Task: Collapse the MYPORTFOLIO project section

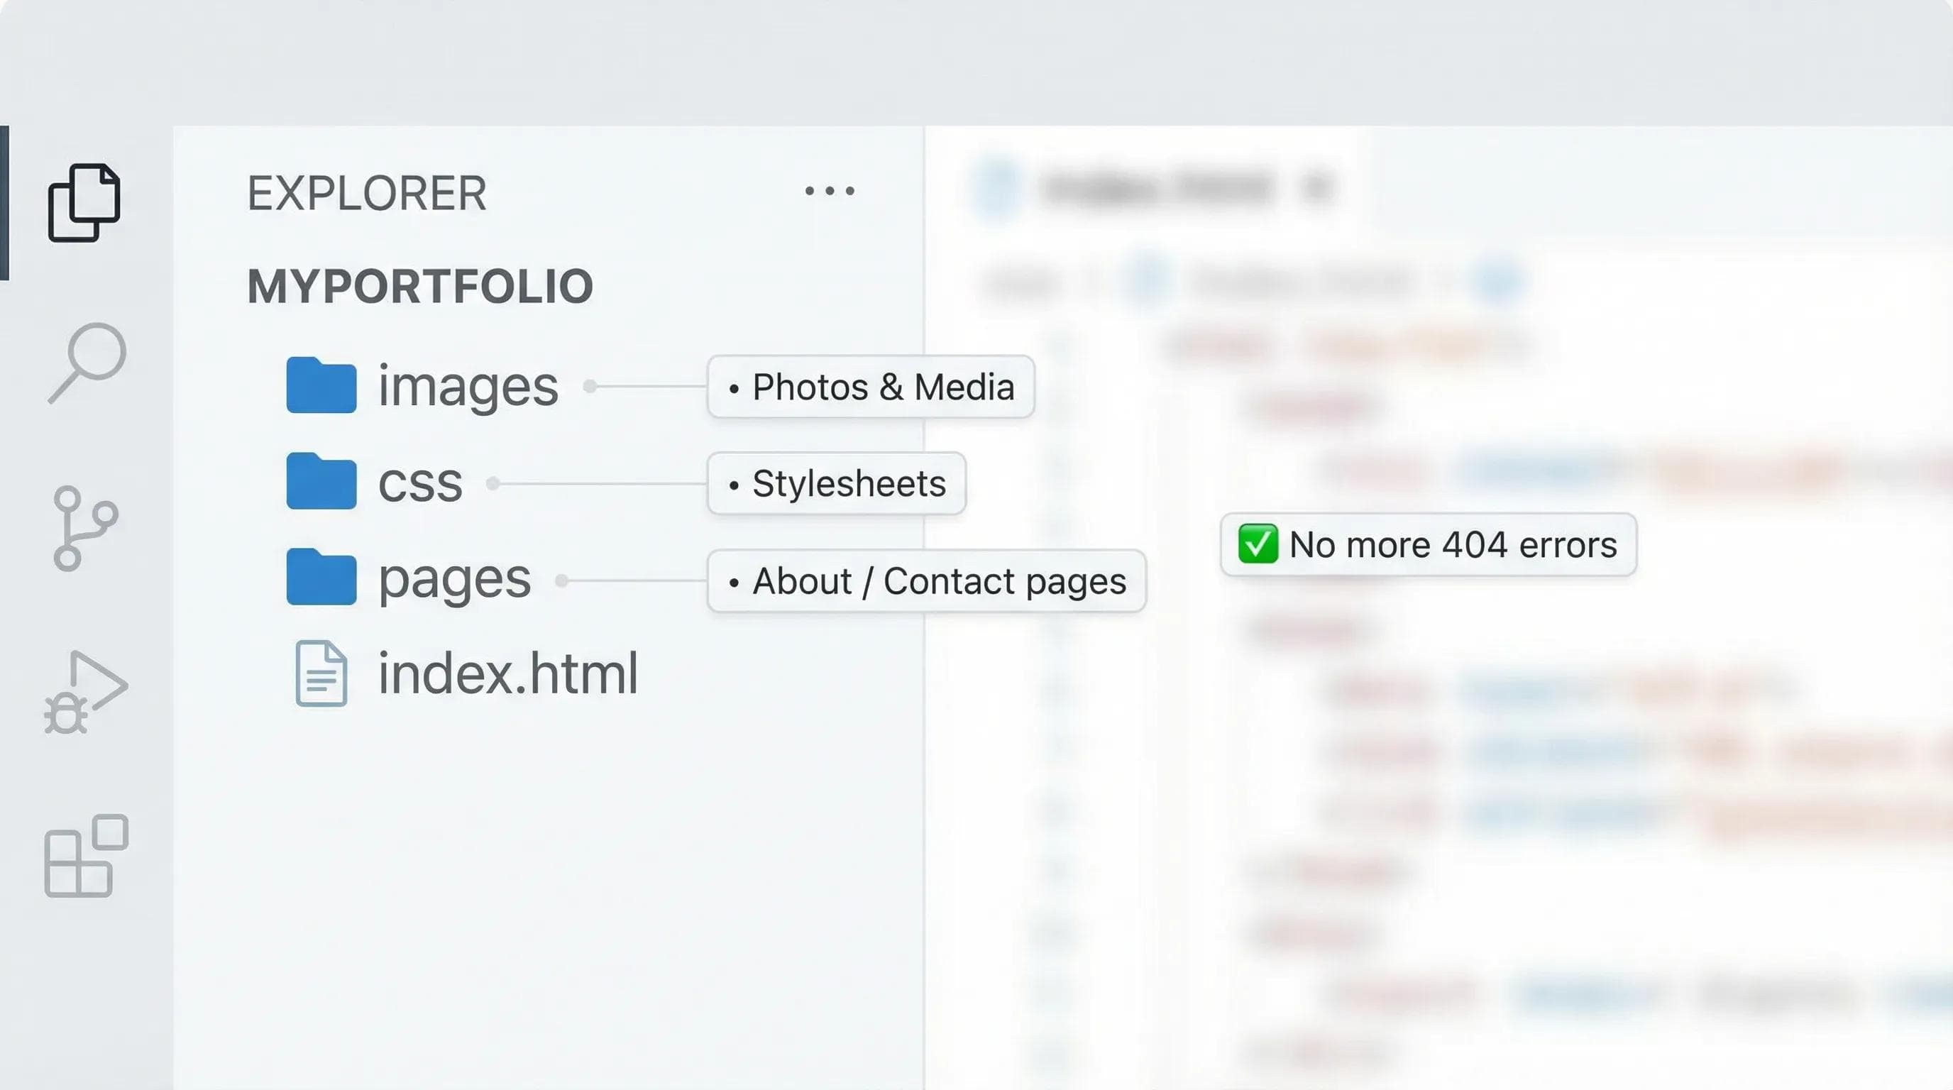Action: click(420, 287)
